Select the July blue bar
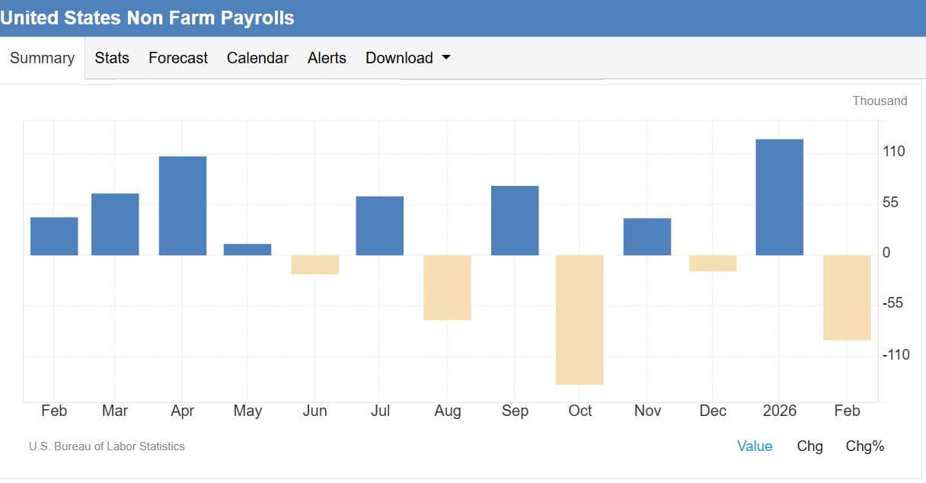Image resolution: width=926 pixels, height=483 pixels. point(379,226)
